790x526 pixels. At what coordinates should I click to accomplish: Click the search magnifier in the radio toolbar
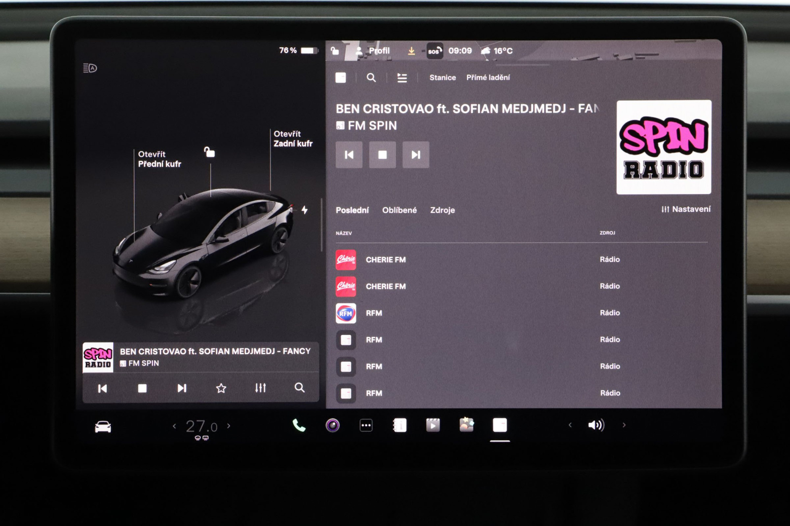(x=371, y=77)
